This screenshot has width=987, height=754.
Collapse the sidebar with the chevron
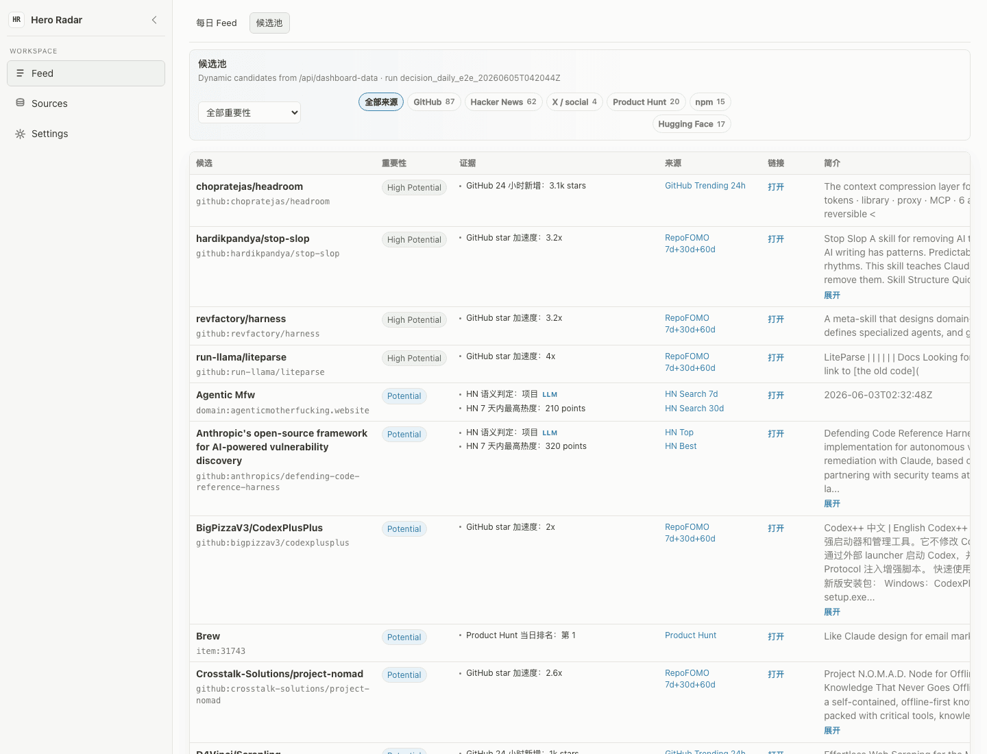point(154,20)
